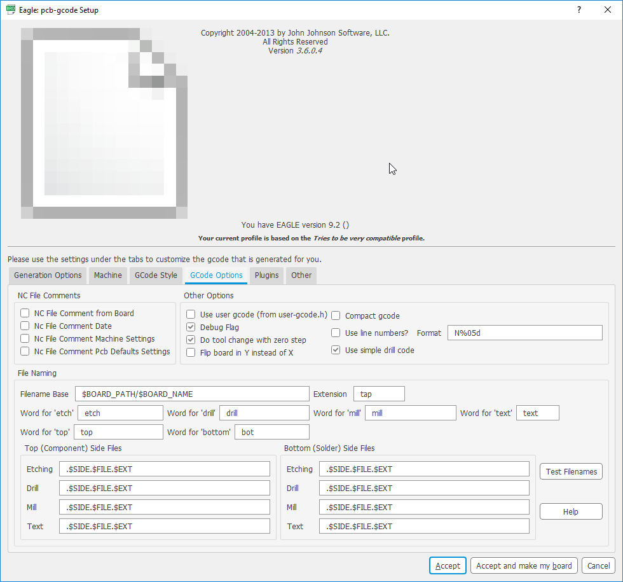The height and width of the screenshot is (582, 623).
Task: Focus the Extension field containing tap
Action: pyautogui.click(x=379, y=394)
